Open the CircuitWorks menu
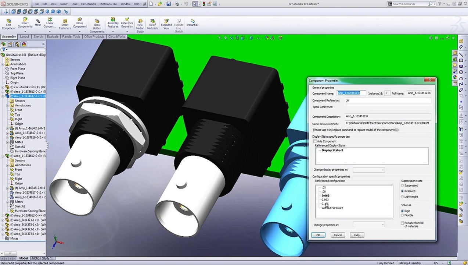 [x=88, y=4]
